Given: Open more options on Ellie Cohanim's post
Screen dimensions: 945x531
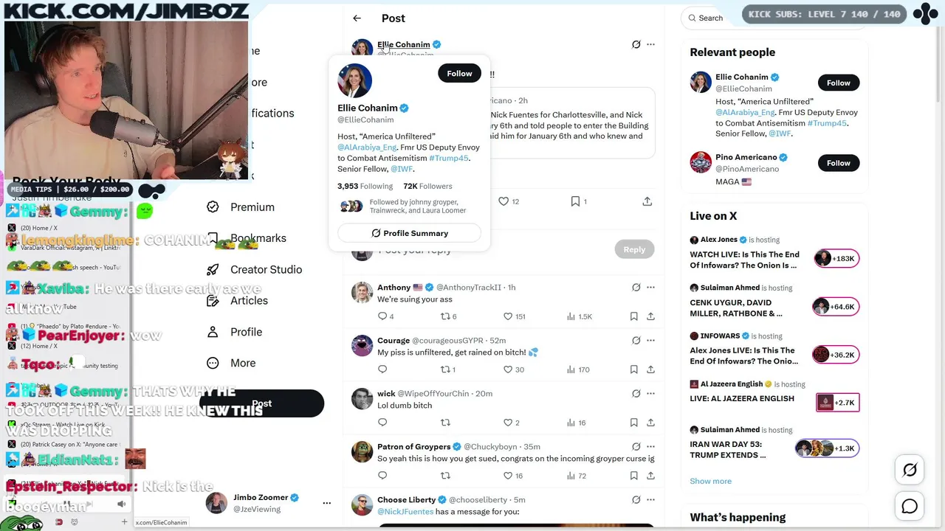Looking at the screenshot, I should 650,44.
